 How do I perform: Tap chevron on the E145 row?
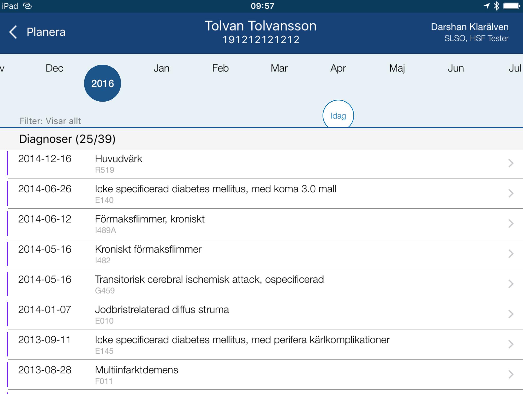pos(511,344)
